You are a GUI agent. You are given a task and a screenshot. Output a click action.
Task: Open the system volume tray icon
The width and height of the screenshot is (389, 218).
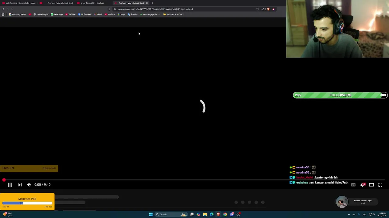[374, 214]
